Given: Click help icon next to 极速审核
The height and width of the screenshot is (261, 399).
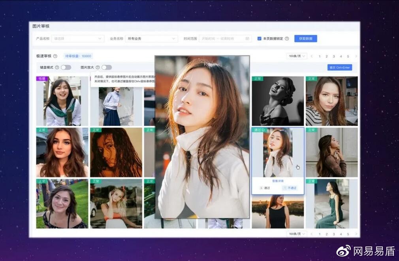Looking at the screenshot, I should point(55,56).
